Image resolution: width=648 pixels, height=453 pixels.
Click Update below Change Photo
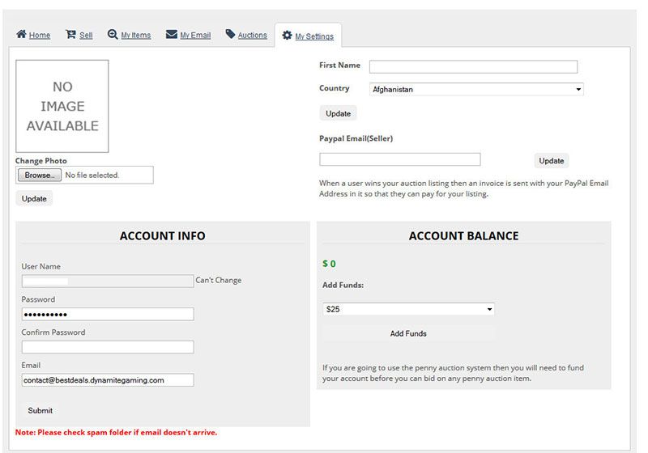(x=34, y=198)
